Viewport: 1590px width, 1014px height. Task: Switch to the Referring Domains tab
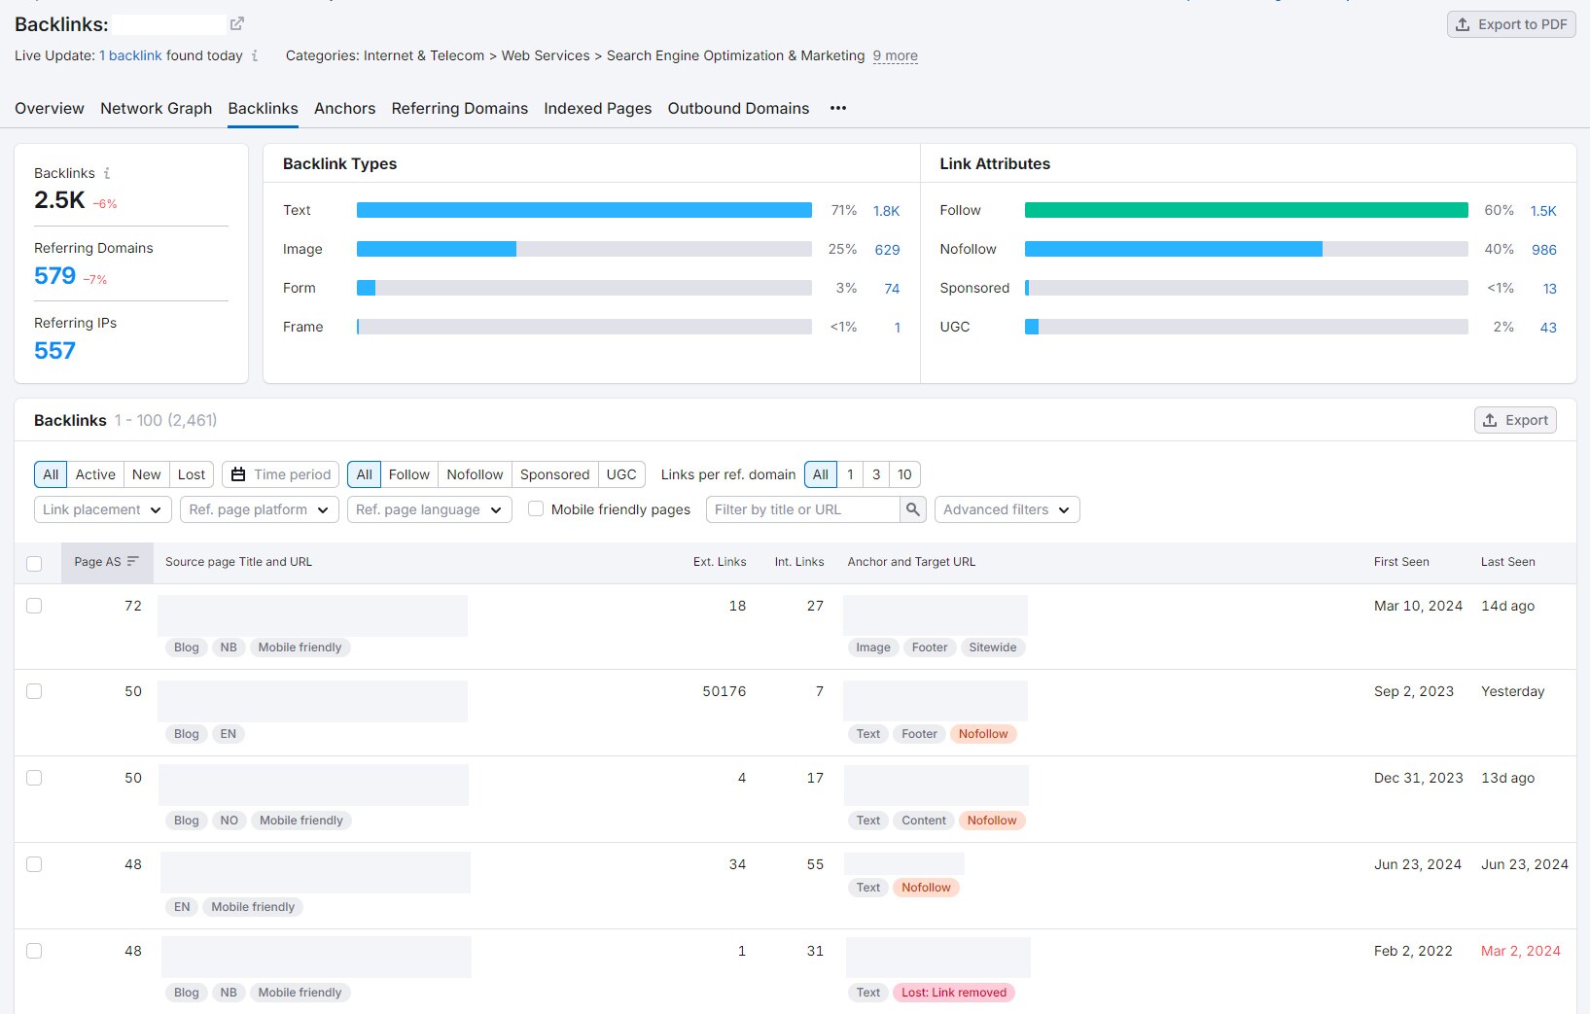[459, 108]
